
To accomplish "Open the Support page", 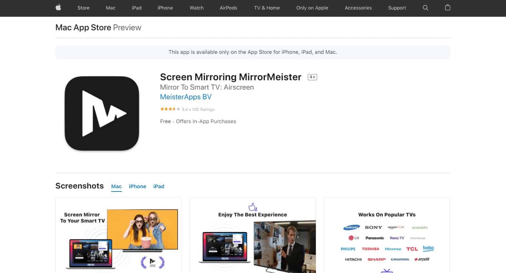I will pyautogui.click(x=397, y=8).
